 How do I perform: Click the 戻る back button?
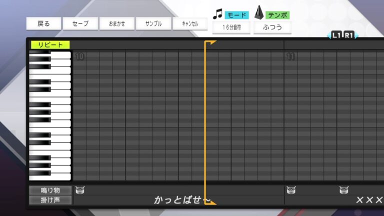[x=44, y=23]
